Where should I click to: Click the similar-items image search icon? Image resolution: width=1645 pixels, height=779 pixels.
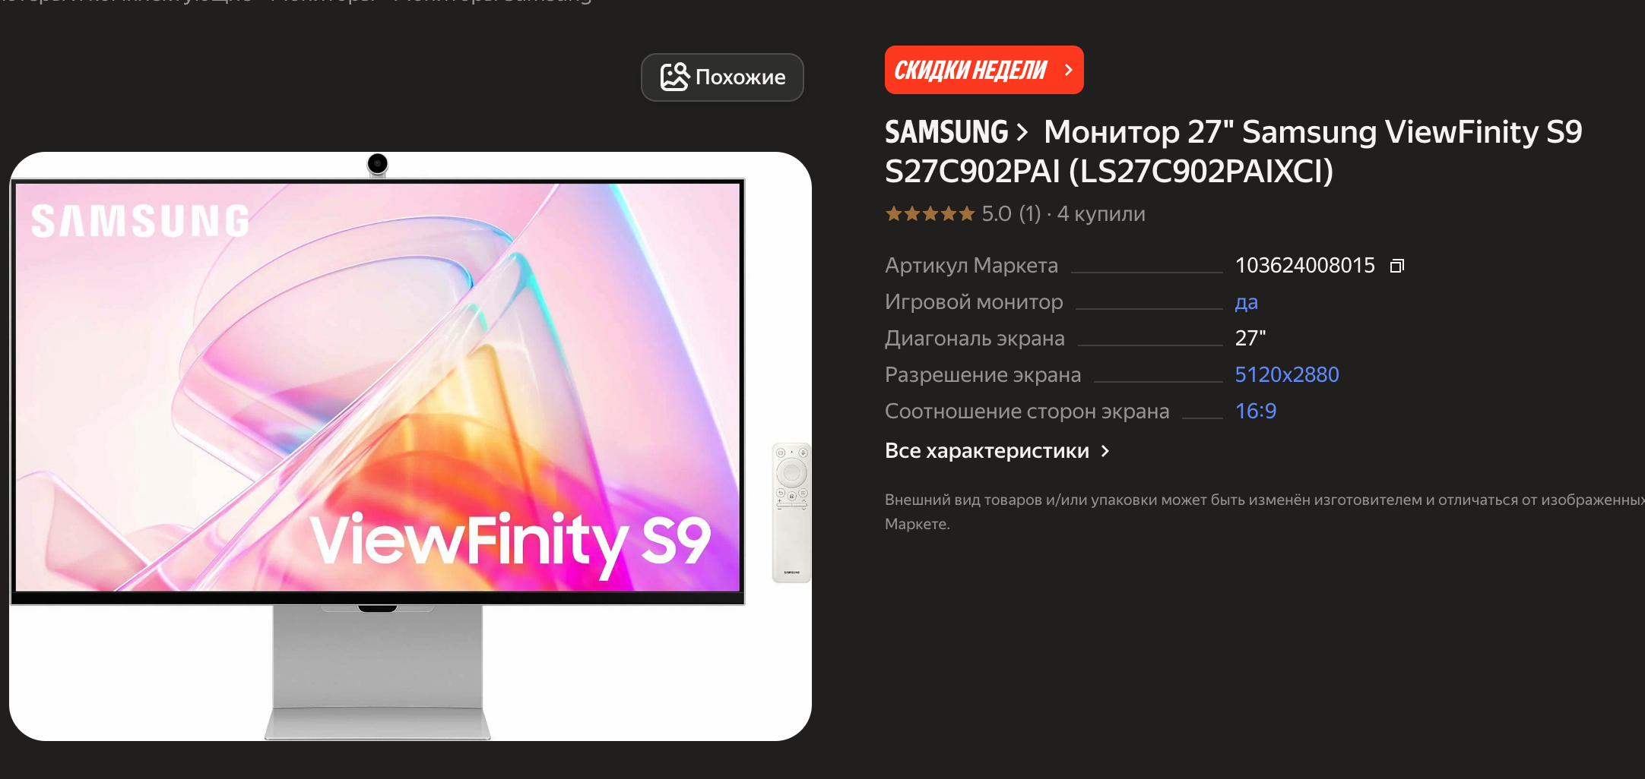point(674,77)
